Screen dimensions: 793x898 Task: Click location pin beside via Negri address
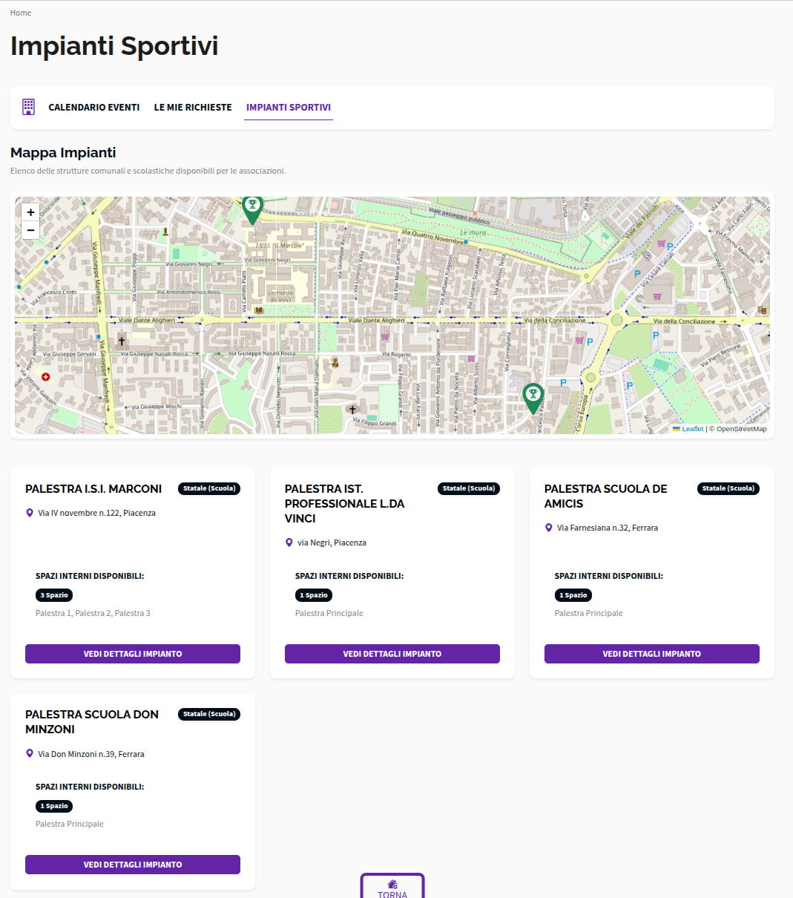[289, 543]
